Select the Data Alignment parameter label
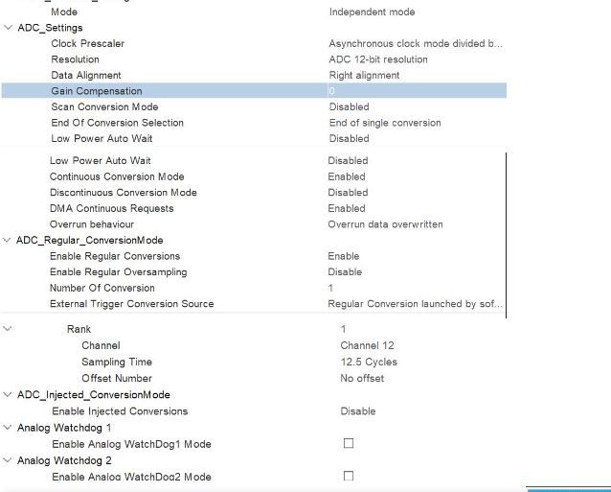The width and height of the screenshot is (611, 492). [86, 76]
